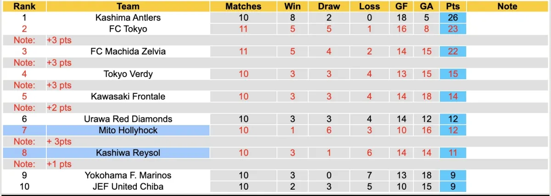Click the Loss column header
This screenshot has height=196, width=551.
click(x=370, y=6)
